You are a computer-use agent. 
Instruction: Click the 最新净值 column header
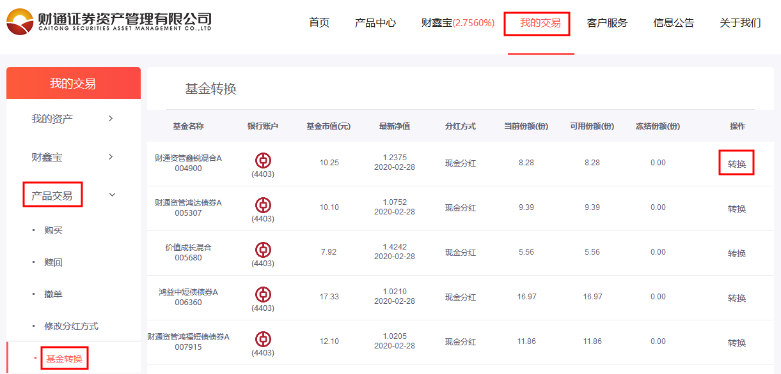(x=395, y=126)
